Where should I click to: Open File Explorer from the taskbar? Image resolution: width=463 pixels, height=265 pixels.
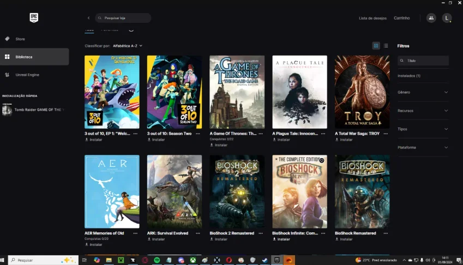109,260
